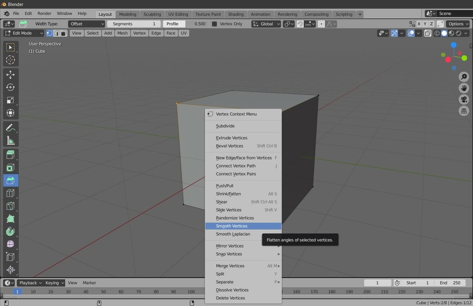Select the Select Box tool
The width and height of the screenshot is (473, 306).
(11, 47)
